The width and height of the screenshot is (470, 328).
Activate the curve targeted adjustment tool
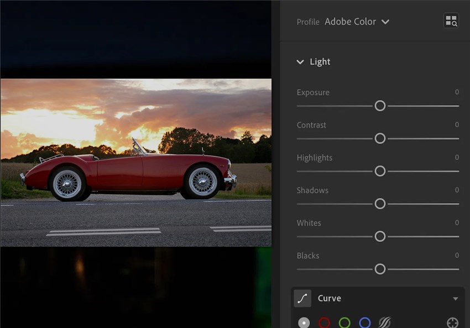pyautogui.click(x=452, y=322)
